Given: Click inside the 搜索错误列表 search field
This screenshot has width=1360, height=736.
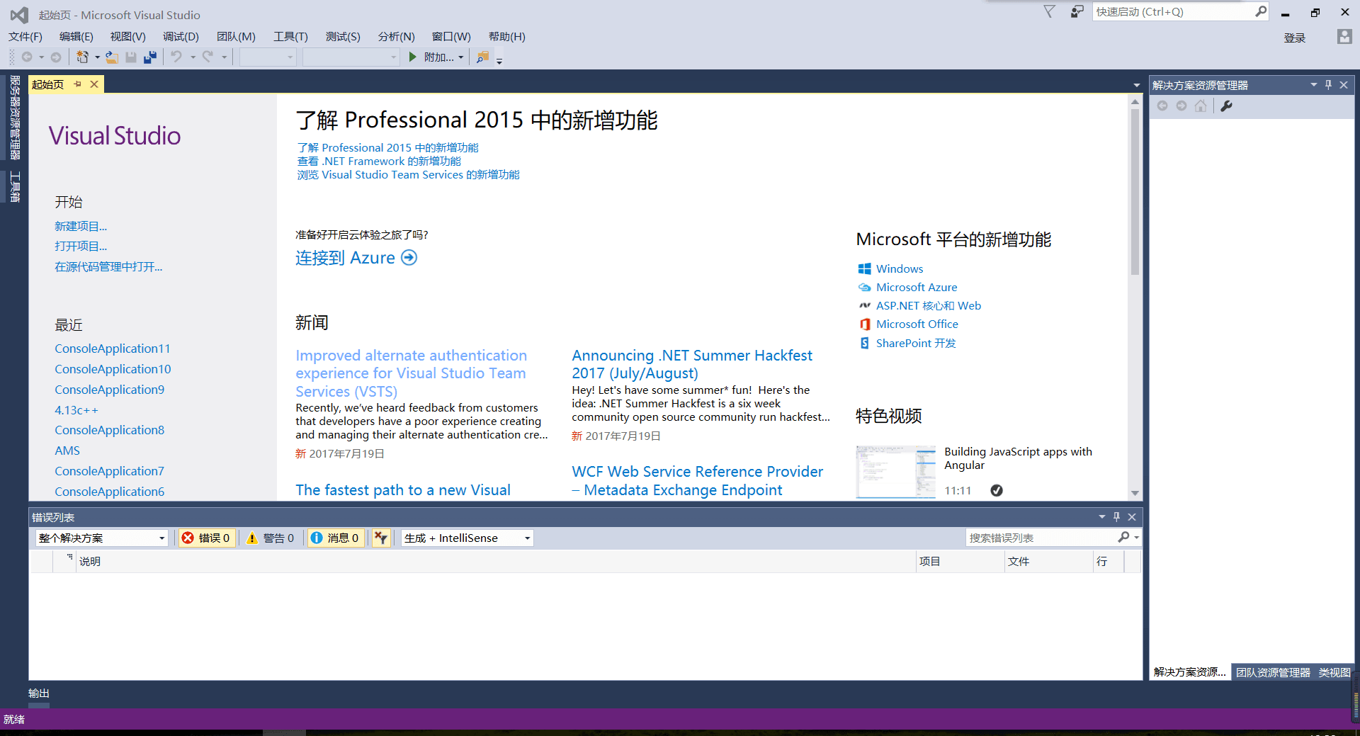Looking at the screenshot, I should pos(1041,538).
